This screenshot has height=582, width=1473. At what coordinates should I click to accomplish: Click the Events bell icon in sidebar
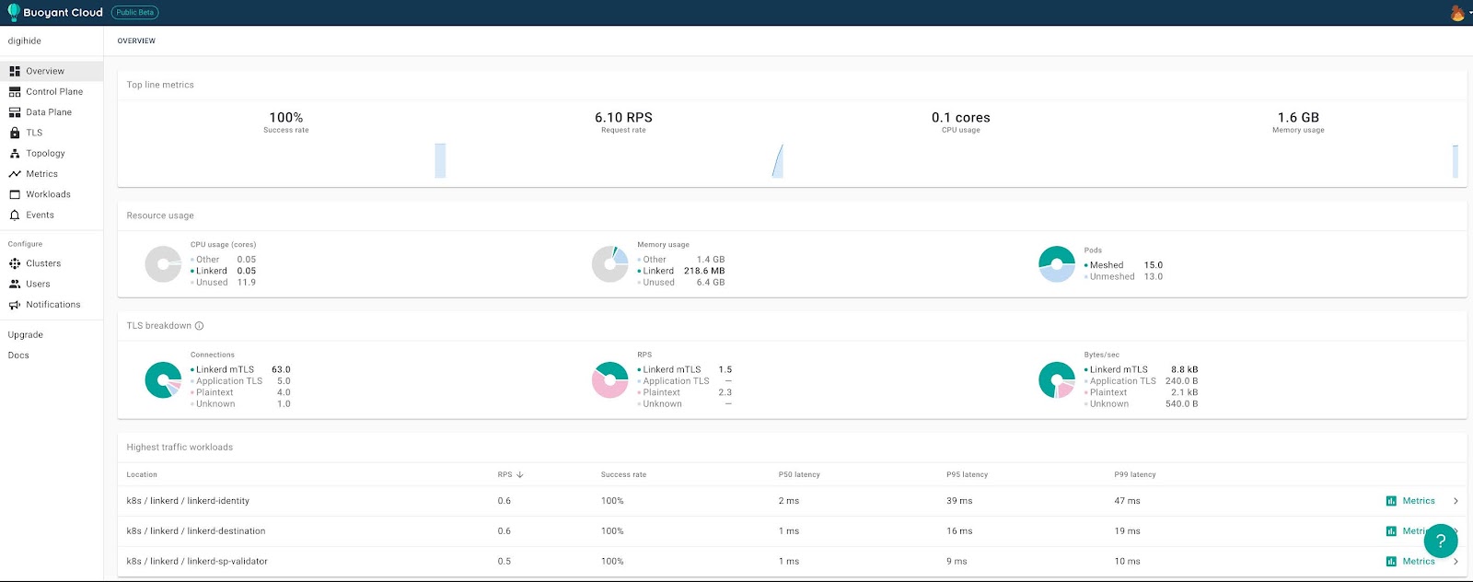(x=15, y=215)
